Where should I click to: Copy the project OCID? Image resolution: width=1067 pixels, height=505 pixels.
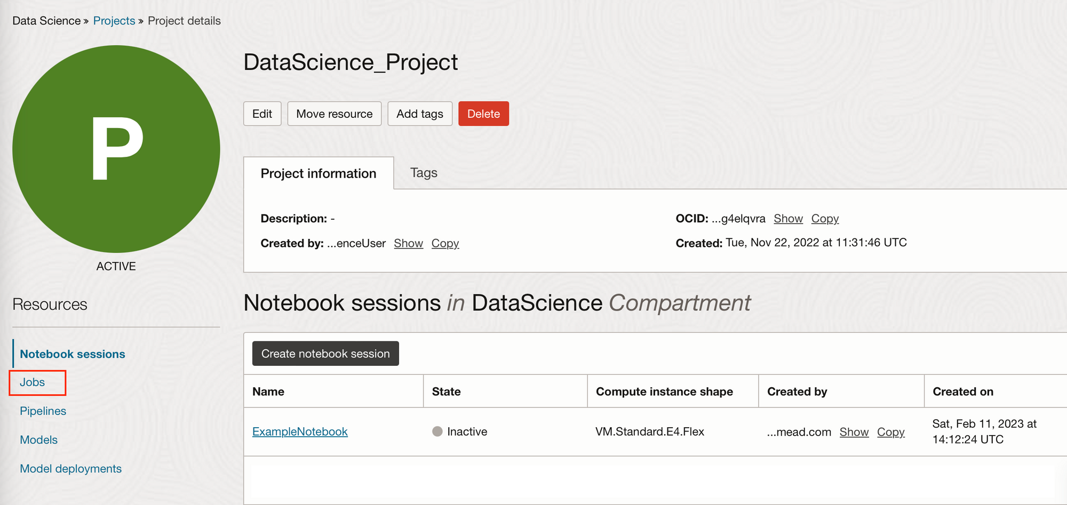(x=825, y=219)
